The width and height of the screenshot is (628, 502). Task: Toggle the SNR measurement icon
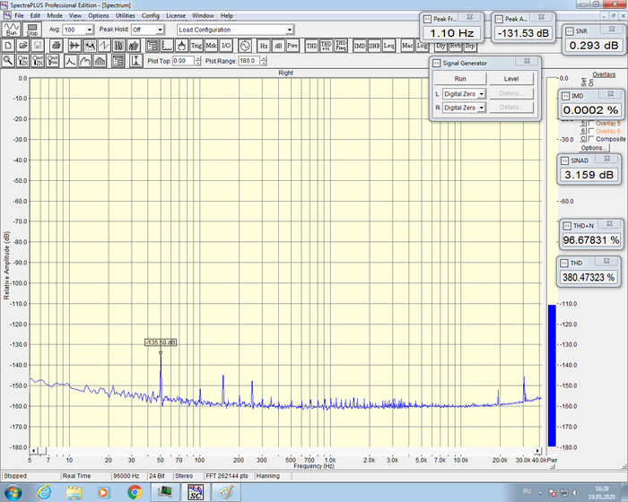click(373, 45)
